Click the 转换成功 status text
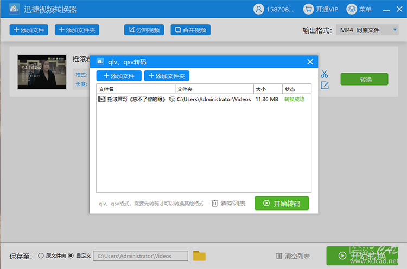The image size is (407, 269). pyautogui.click(x=294, y=99)
